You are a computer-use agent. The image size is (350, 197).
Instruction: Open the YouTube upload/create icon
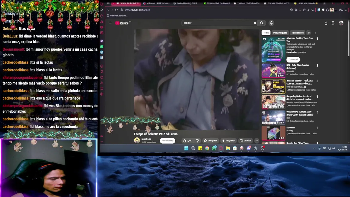326,23
